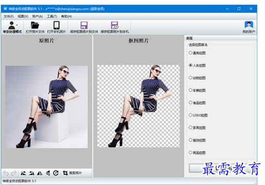Click the 原照片 panel heading
Screen dimensions: 265x185
(46, 41)
